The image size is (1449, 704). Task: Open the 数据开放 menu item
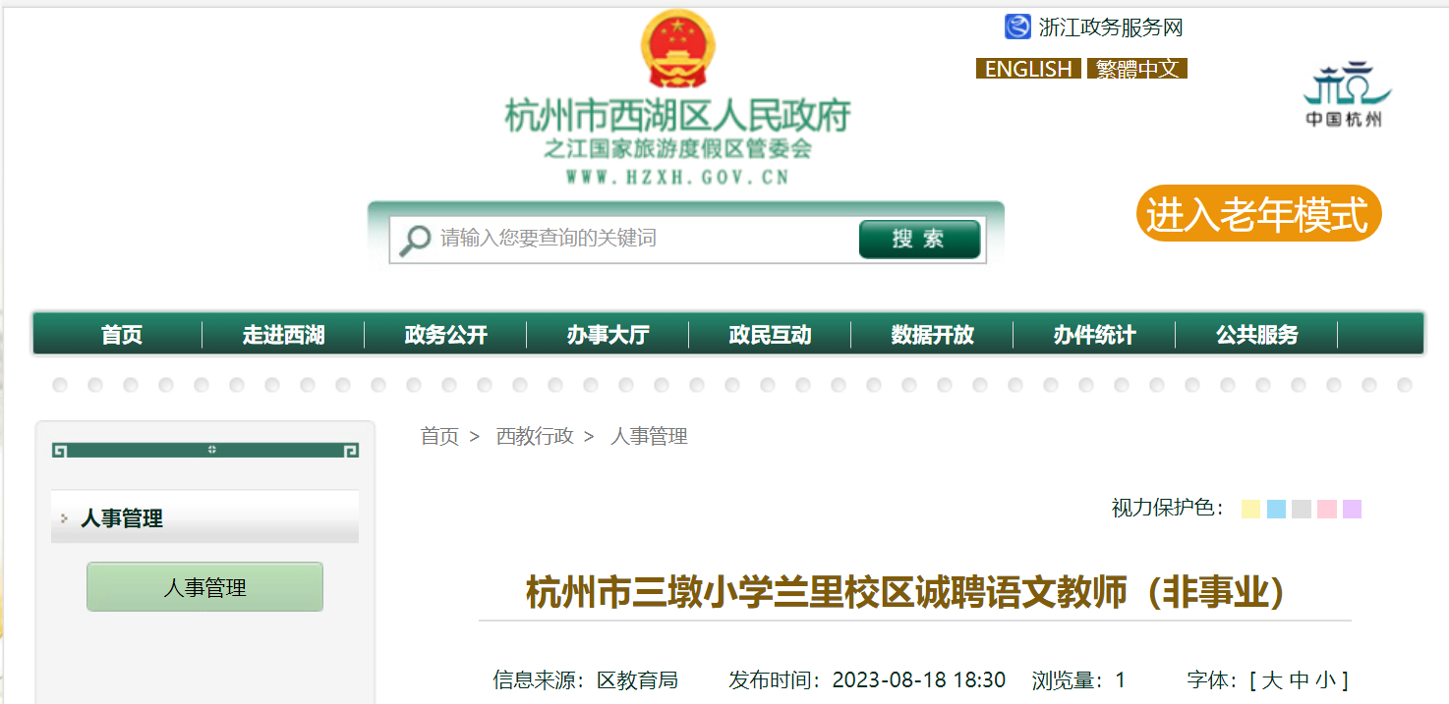(x=932, y=335)
